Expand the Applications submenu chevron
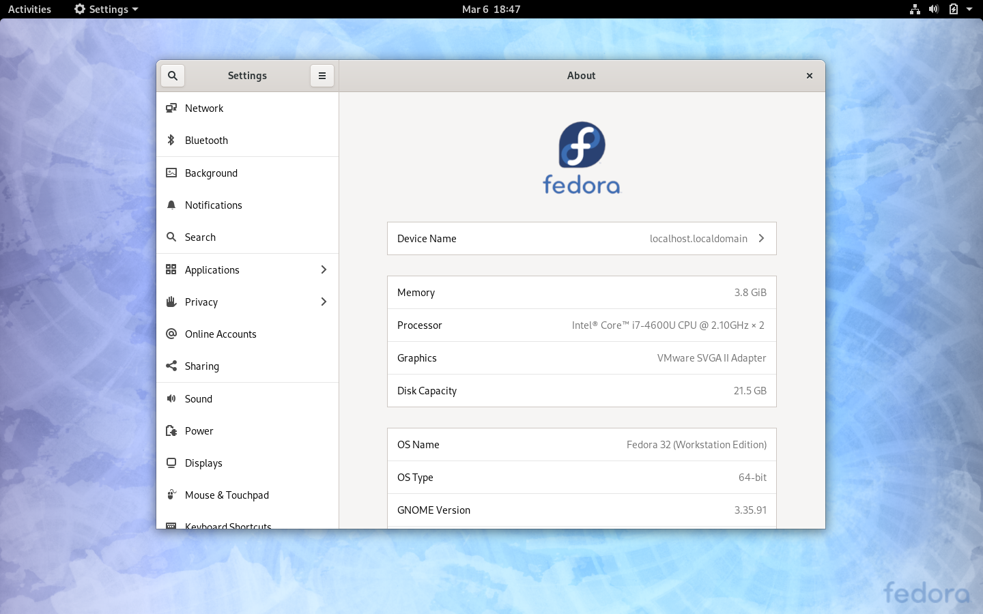The width and height of the screenshot is (983, 614). click(x=324, y=269)
